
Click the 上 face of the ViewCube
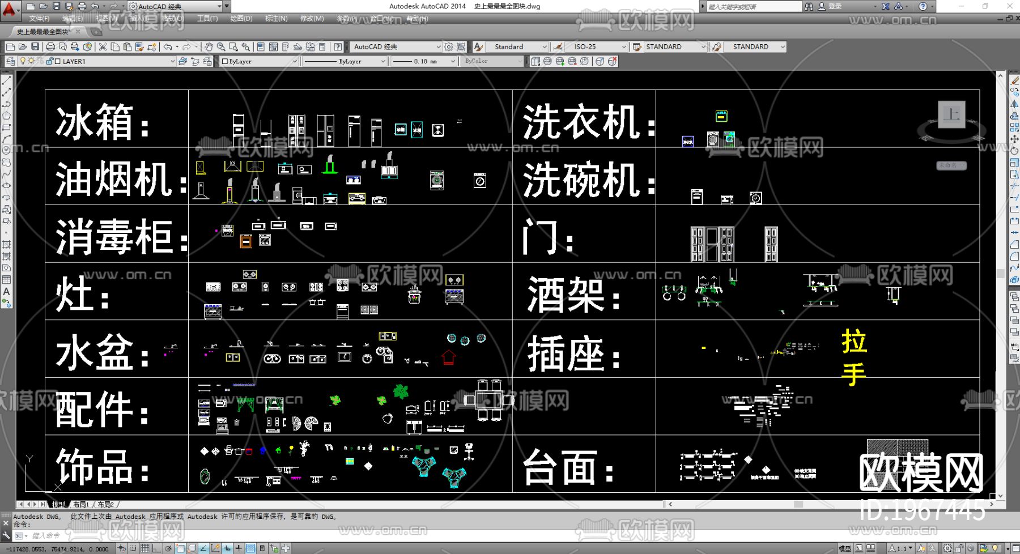[x=951, y=114]
